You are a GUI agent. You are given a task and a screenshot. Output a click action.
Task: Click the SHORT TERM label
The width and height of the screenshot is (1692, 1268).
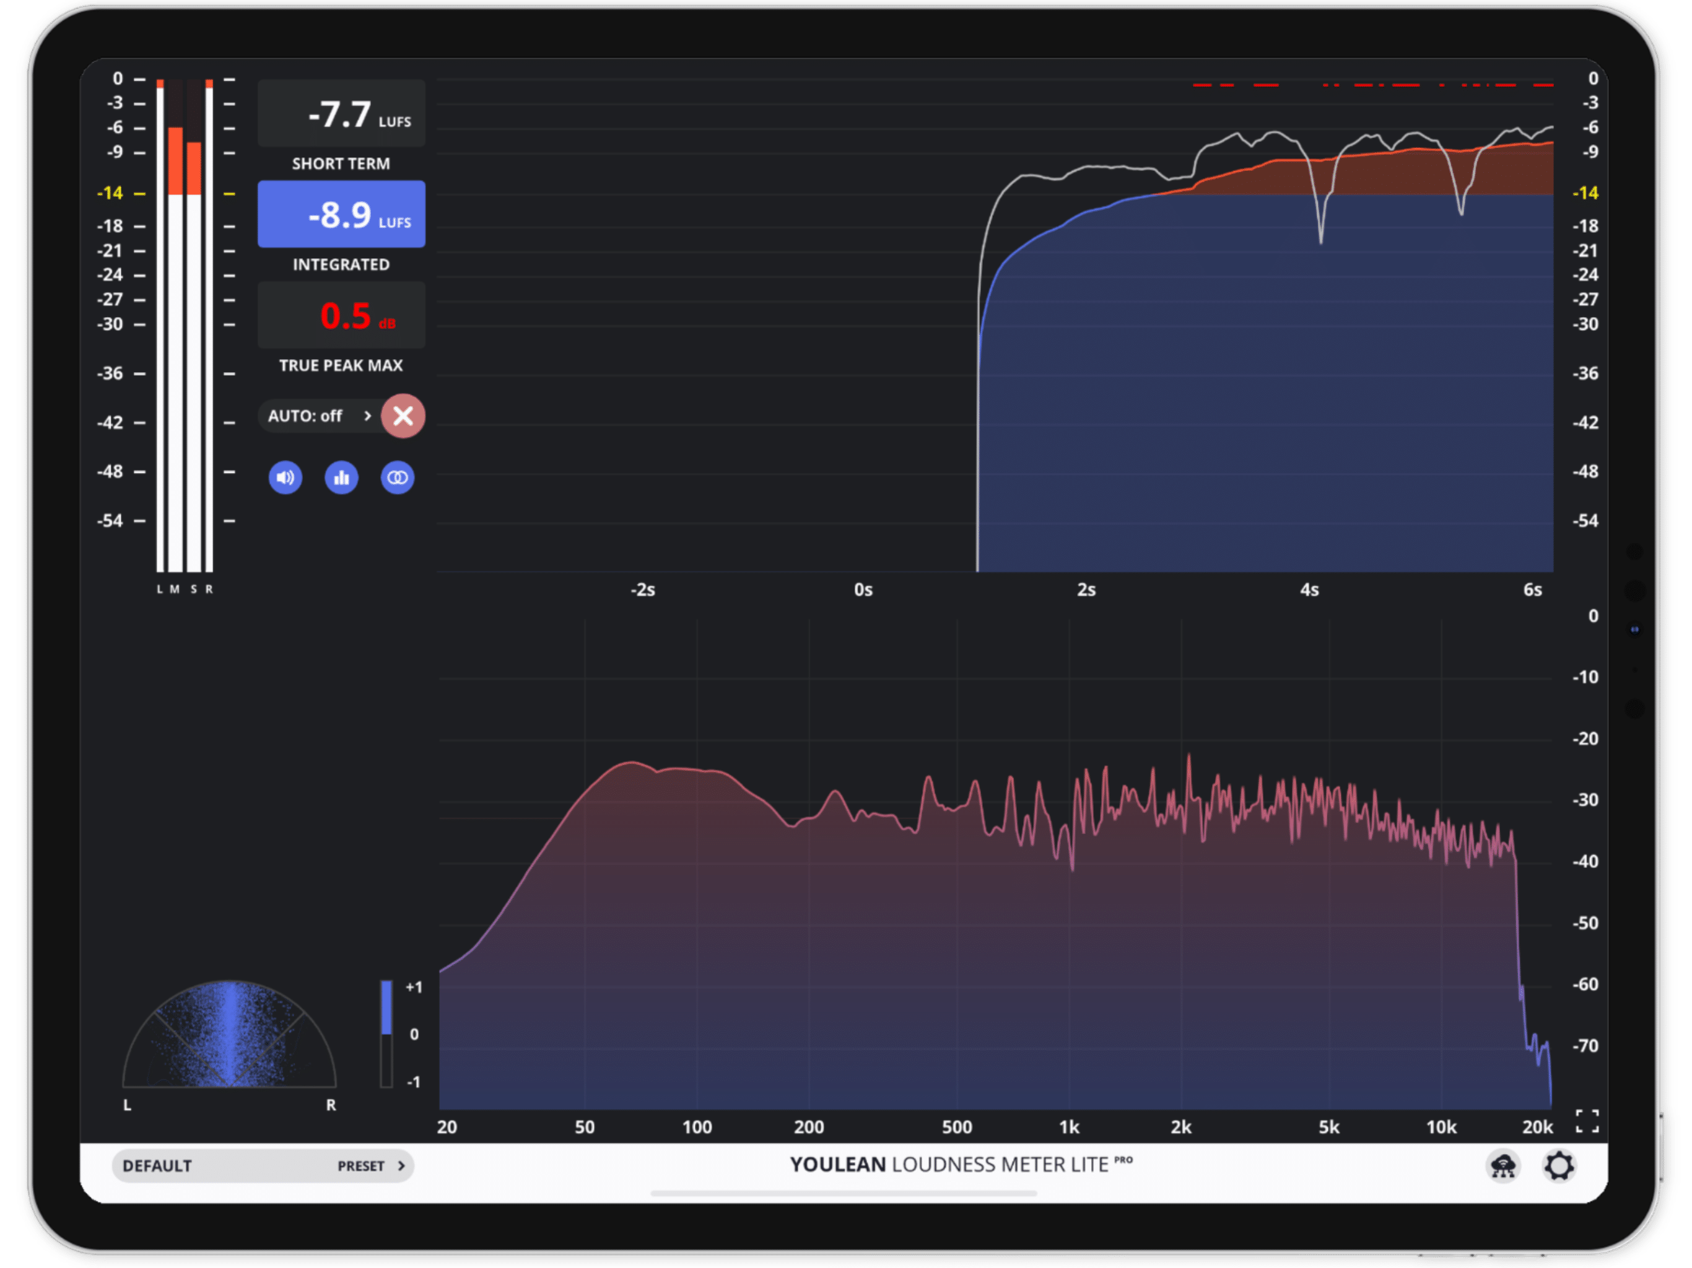pyautogui.click(x=341, y=163)
